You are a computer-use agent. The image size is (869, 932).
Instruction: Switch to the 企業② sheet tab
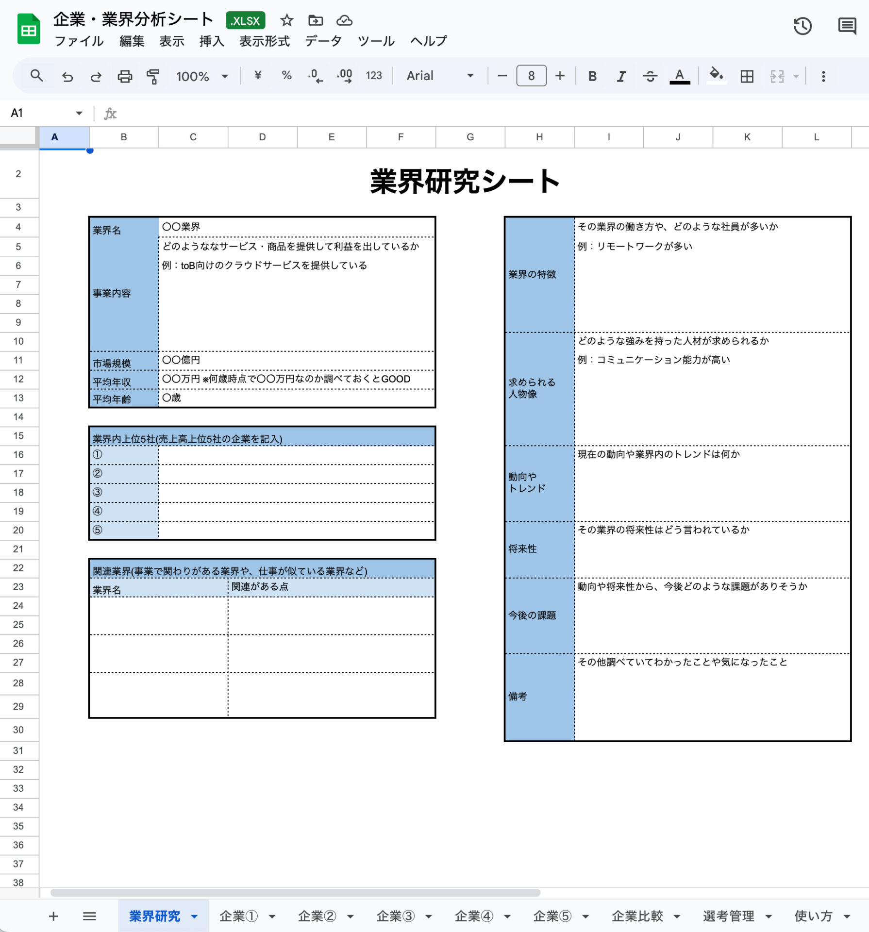tap(317, 916)
